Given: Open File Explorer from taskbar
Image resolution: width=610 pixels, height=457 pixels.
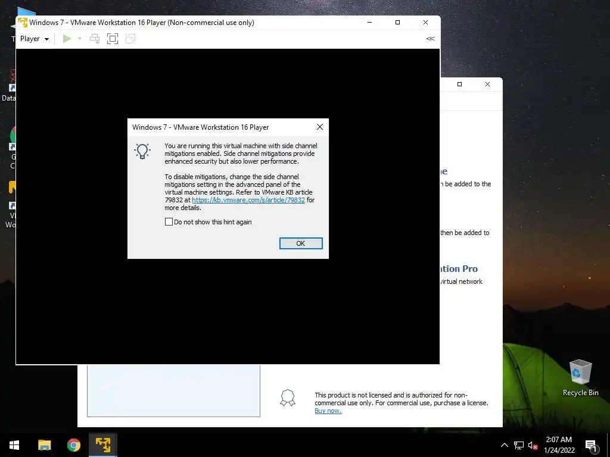Looking at the screenshot, I should pyautogui.click(x=44, y=445).
